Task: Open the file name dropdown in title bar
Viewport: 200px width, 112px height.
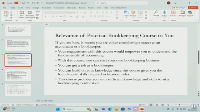Action: [x=87, y=3]
